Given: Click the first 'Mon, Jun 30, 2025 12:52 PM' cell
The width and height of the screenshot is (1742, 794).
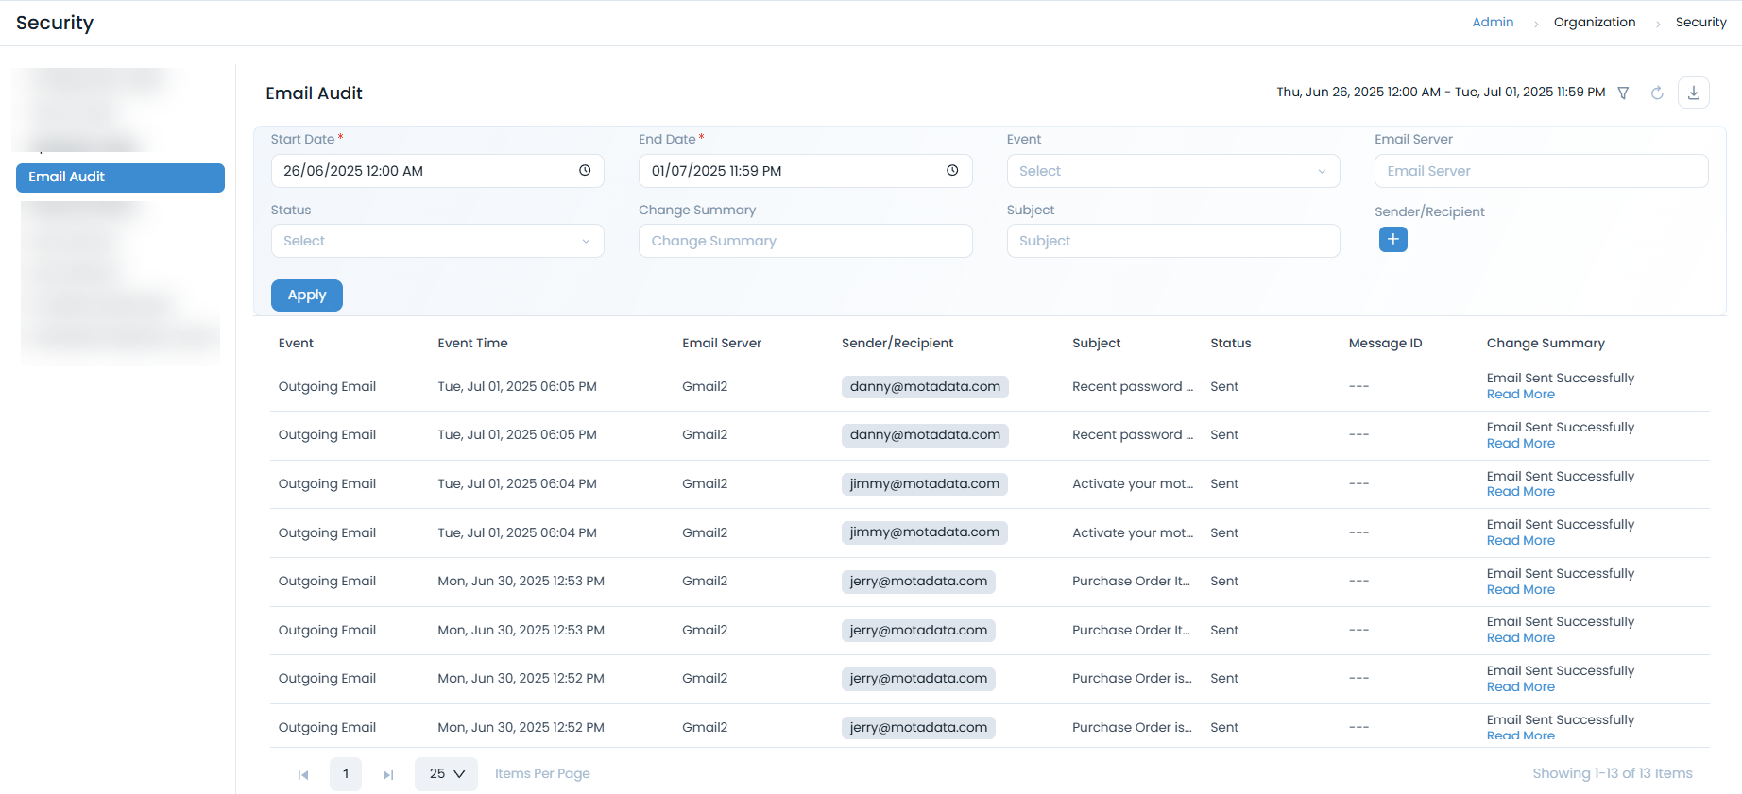Looking at the screenshot, I should 521,679.
